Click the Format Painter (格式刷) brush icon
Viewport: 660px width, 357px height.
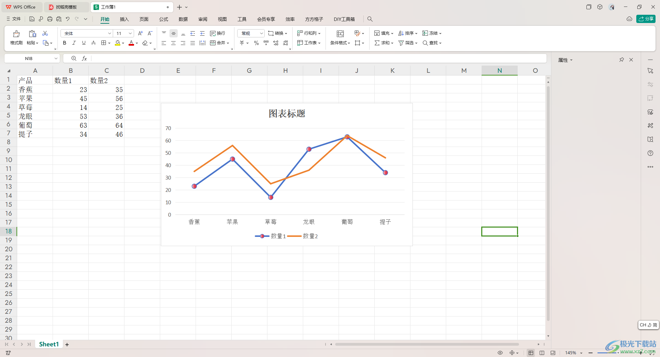[16, 34]
